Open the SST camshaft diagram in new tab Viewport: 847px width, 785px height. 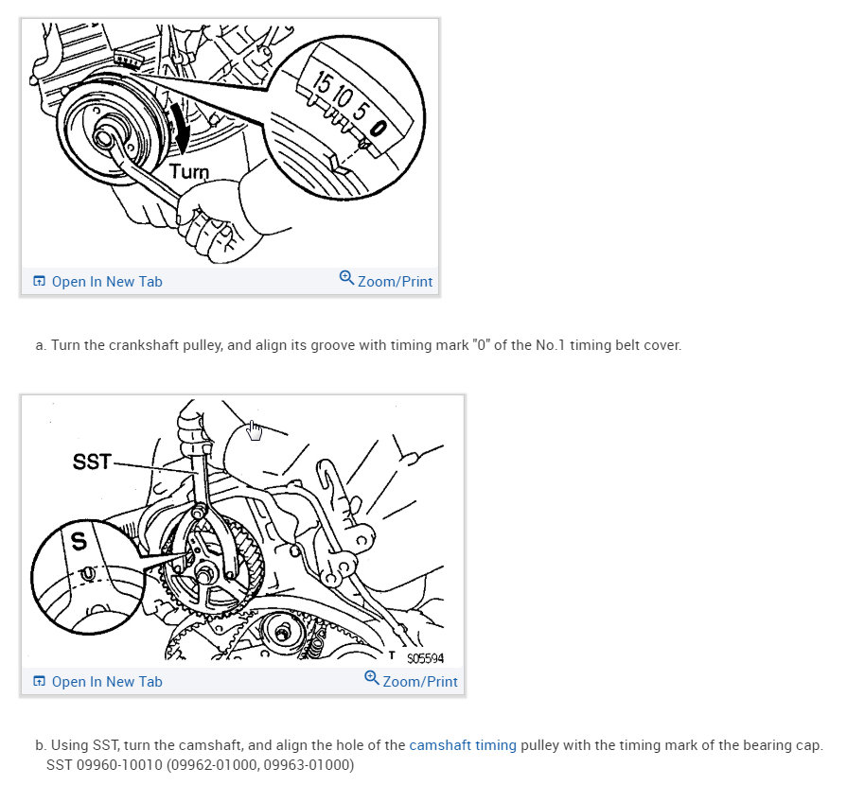point(107,682)
